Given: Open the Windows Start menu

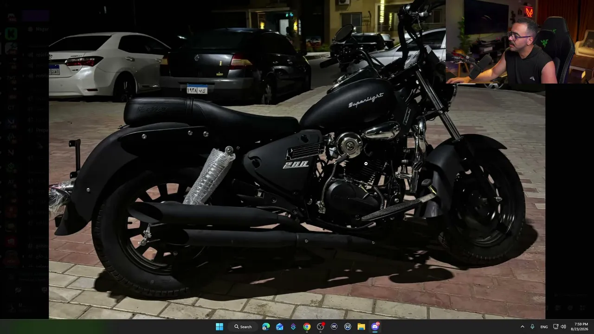Looking at the screenshot, I should (x=220, y=327).
